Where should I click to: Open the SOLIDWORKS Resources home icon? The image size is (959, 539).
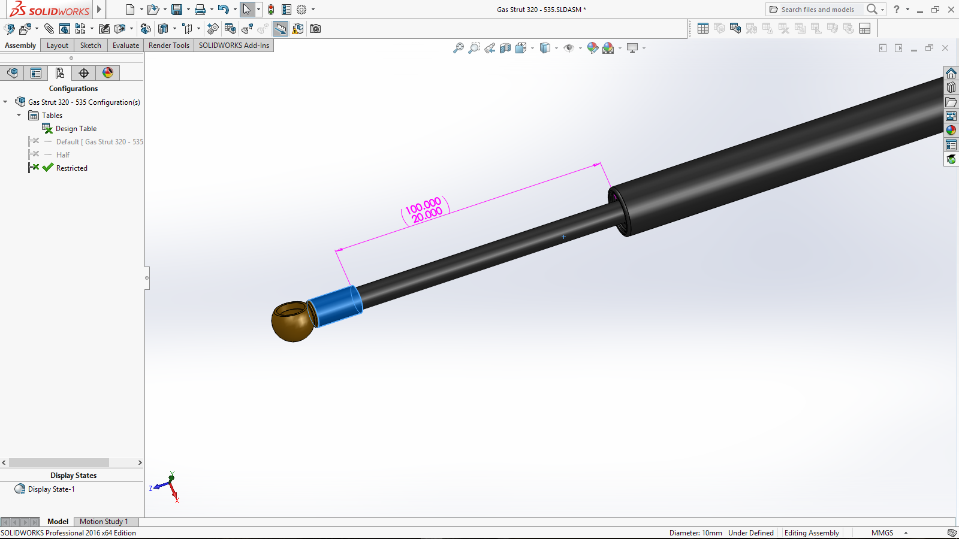[x=951, y=73]
